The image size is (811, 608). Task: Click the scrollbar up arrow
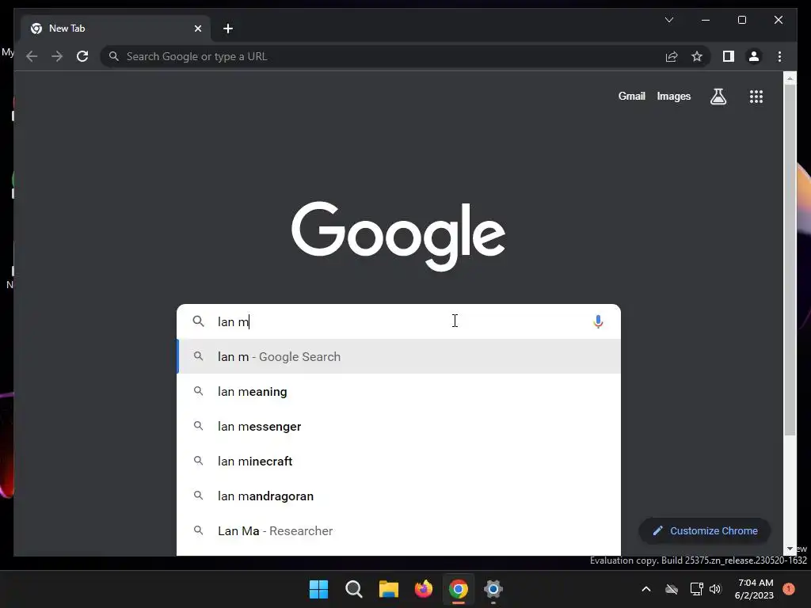pos(790,78)
